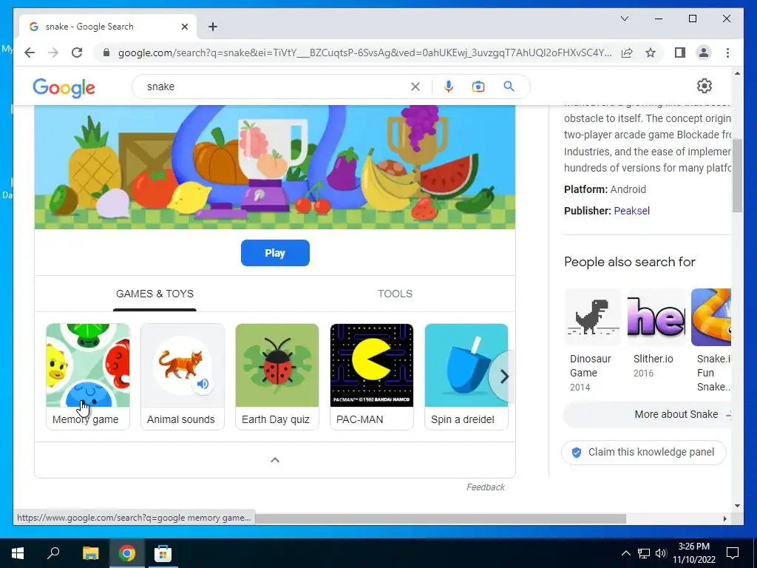
Task: Open network status tray icon
Action: [644, 553]
